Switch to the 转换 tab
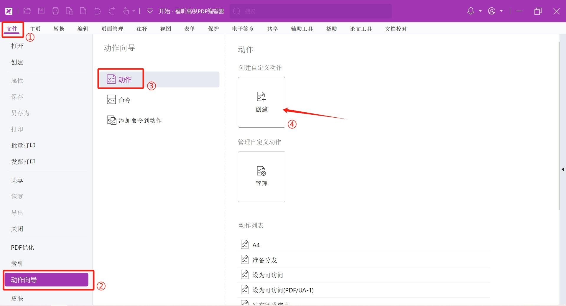The height and width of the screenshot is (306, 566). pyautogui.click(x=59, y=29)
